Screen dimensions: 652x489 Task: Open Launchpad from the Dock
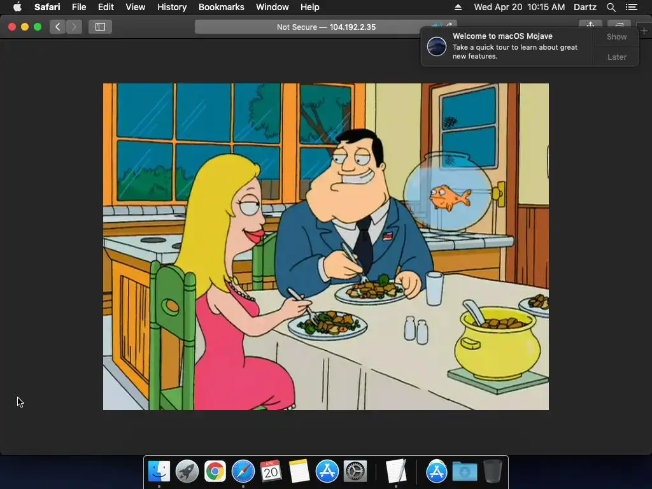187,471
